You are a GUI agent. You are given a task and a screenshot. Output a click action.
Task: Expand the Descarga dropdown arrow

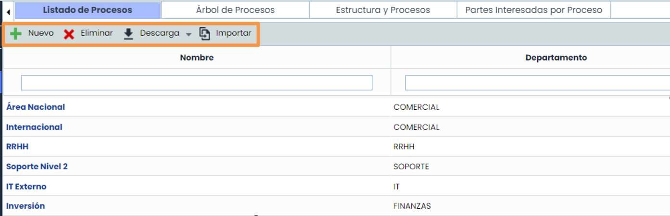pos(189,34)
